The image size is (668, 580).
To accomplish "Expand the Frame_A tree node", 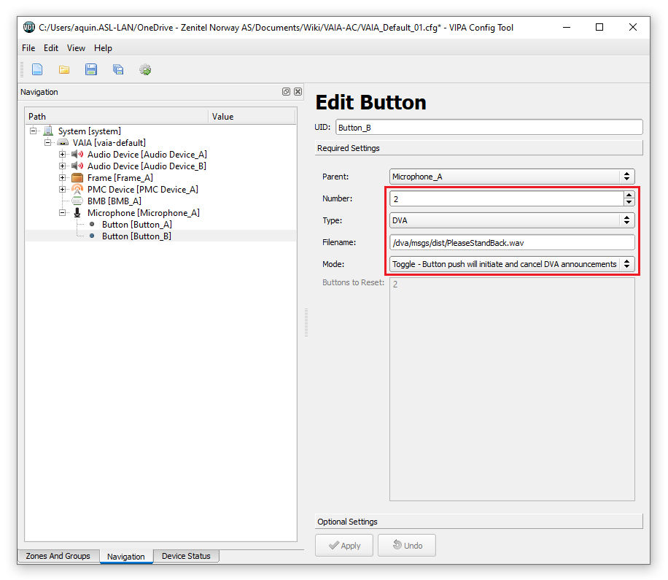I will [x=63, y=178].
